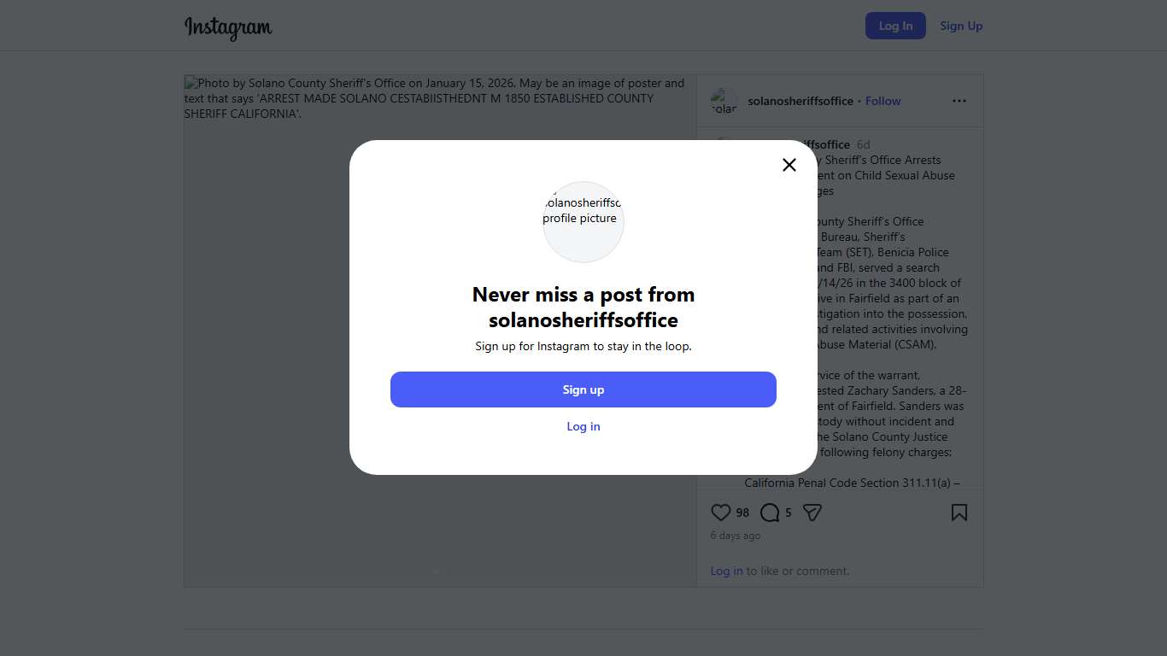Click the small solanosheriffsoffice avatar in post header

tap(724, 101)
